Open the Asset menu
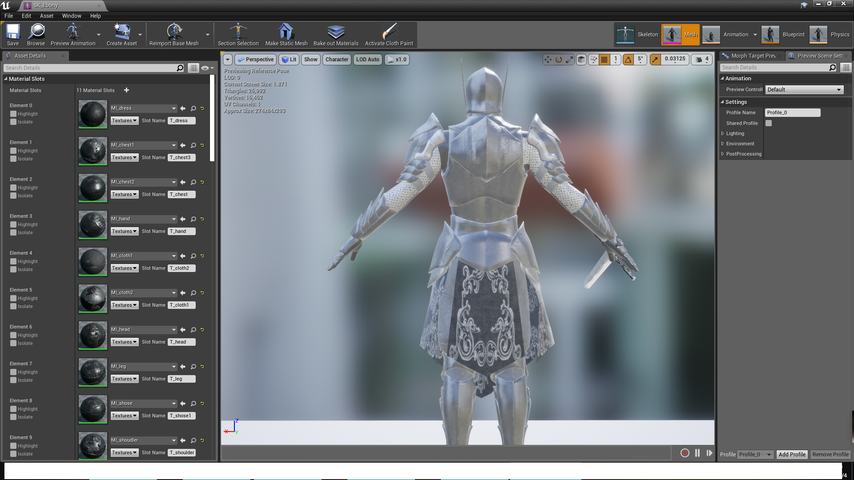This screenshot has height=480, width=854. click(46, 16)
